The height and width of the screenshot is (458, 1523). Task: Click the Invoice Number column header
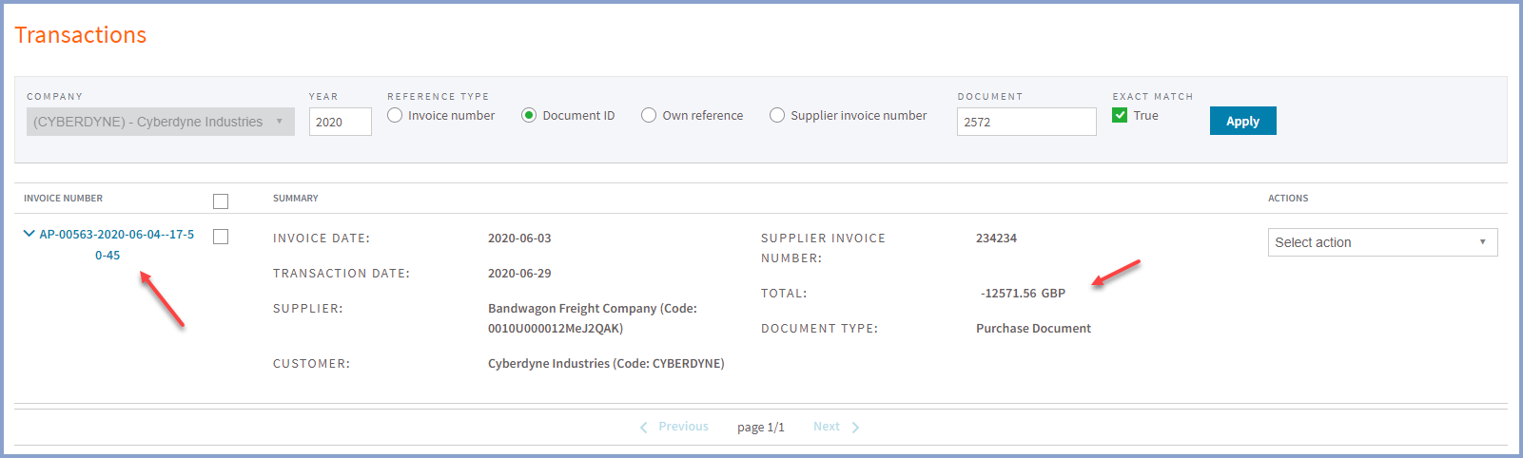point(63,199)
